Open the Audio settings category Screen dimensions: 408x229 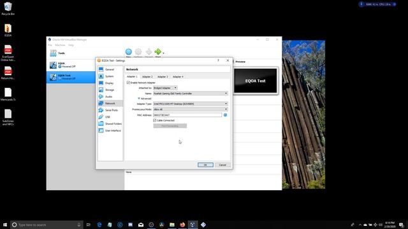110,97
